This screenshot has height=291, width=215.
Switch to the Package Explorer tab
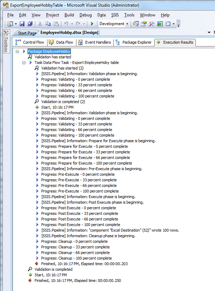point(134,42)
